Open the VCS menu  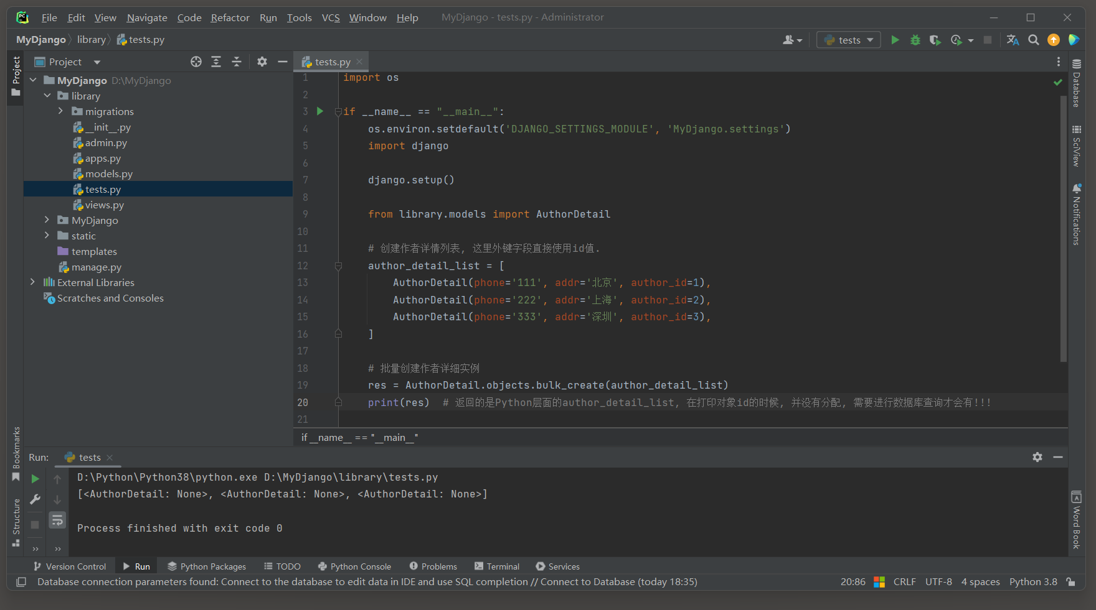331,17
